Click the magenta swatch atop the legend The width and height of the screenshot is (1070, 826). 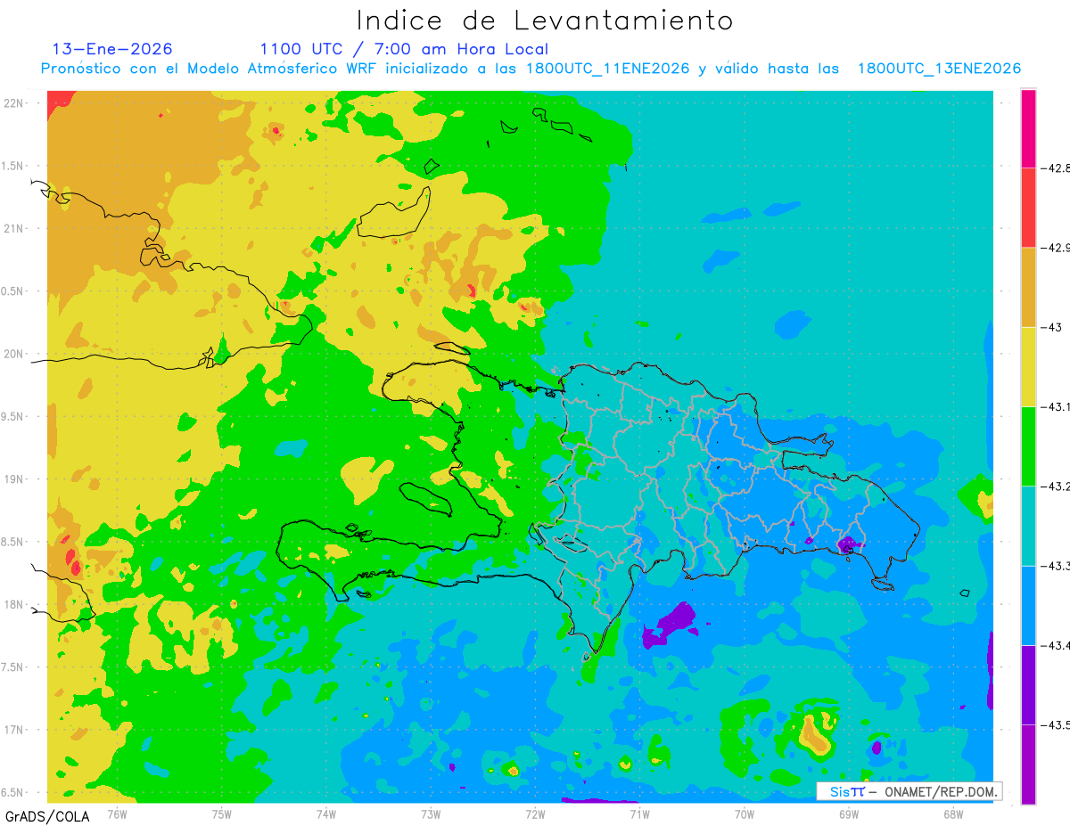[1028, 128]
